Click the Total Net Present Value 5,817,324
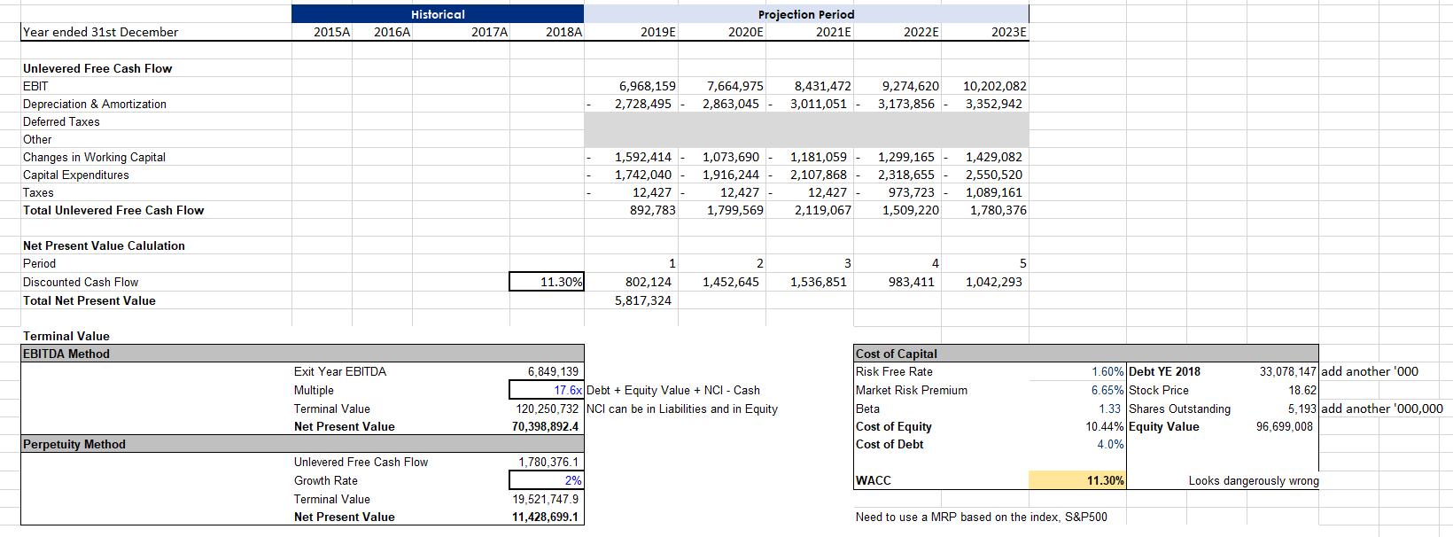1453x537 pixels. coord(643,300)
